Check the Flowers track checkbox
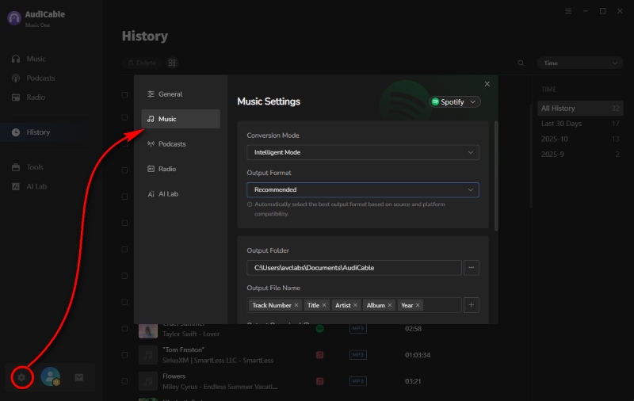Image resolution: width=634 pixels, height=401 pixels. click(124, 381)
